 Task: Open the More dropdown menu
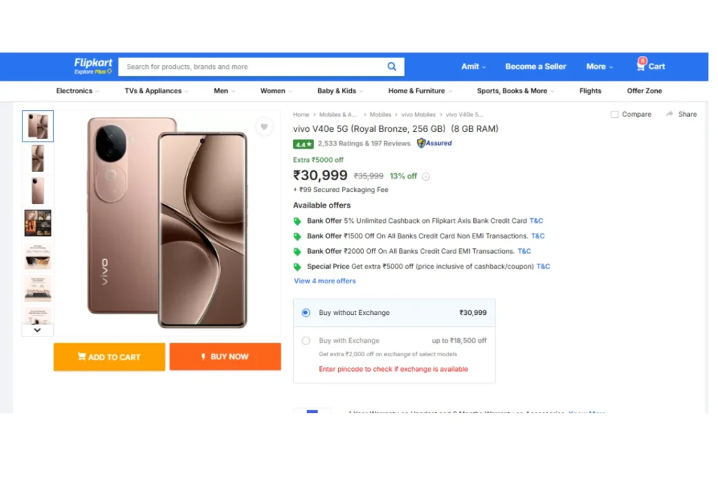click(600, 67)
